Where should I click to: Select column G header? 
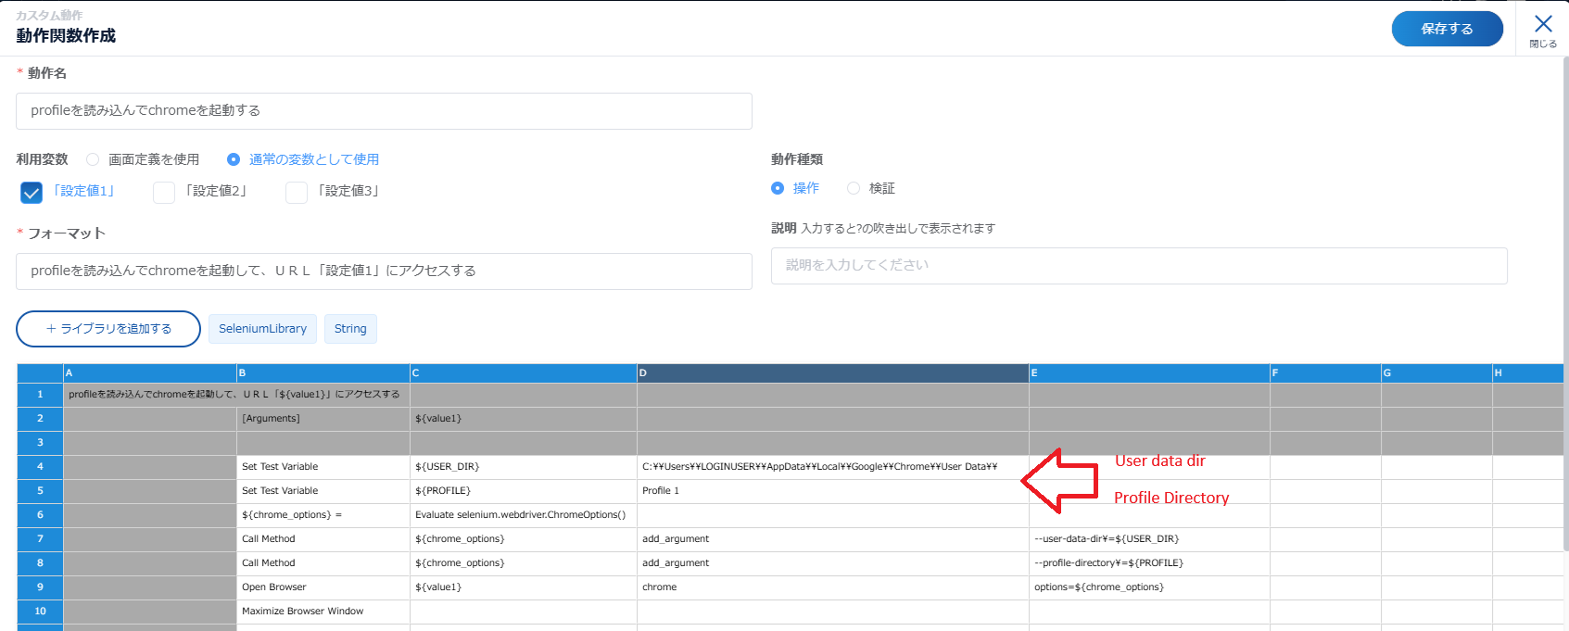pyautogui.click(x=1436, y=372)
